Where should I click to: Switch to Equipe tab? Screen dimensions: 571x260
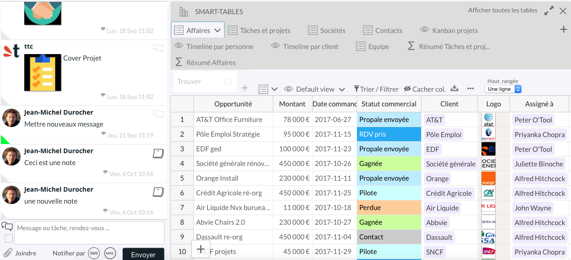pyautogui.click(x=373, y=46)
